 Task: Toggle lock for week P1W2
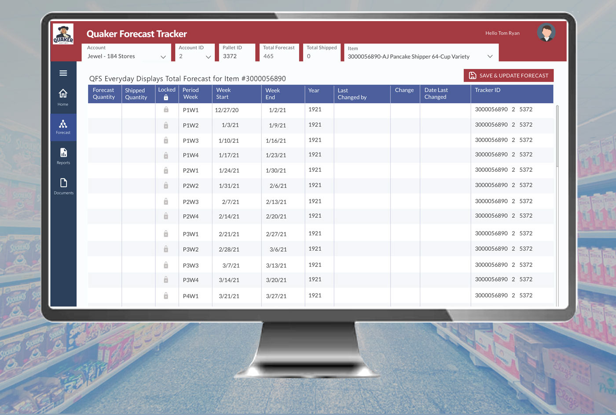(x=166, y=125)
